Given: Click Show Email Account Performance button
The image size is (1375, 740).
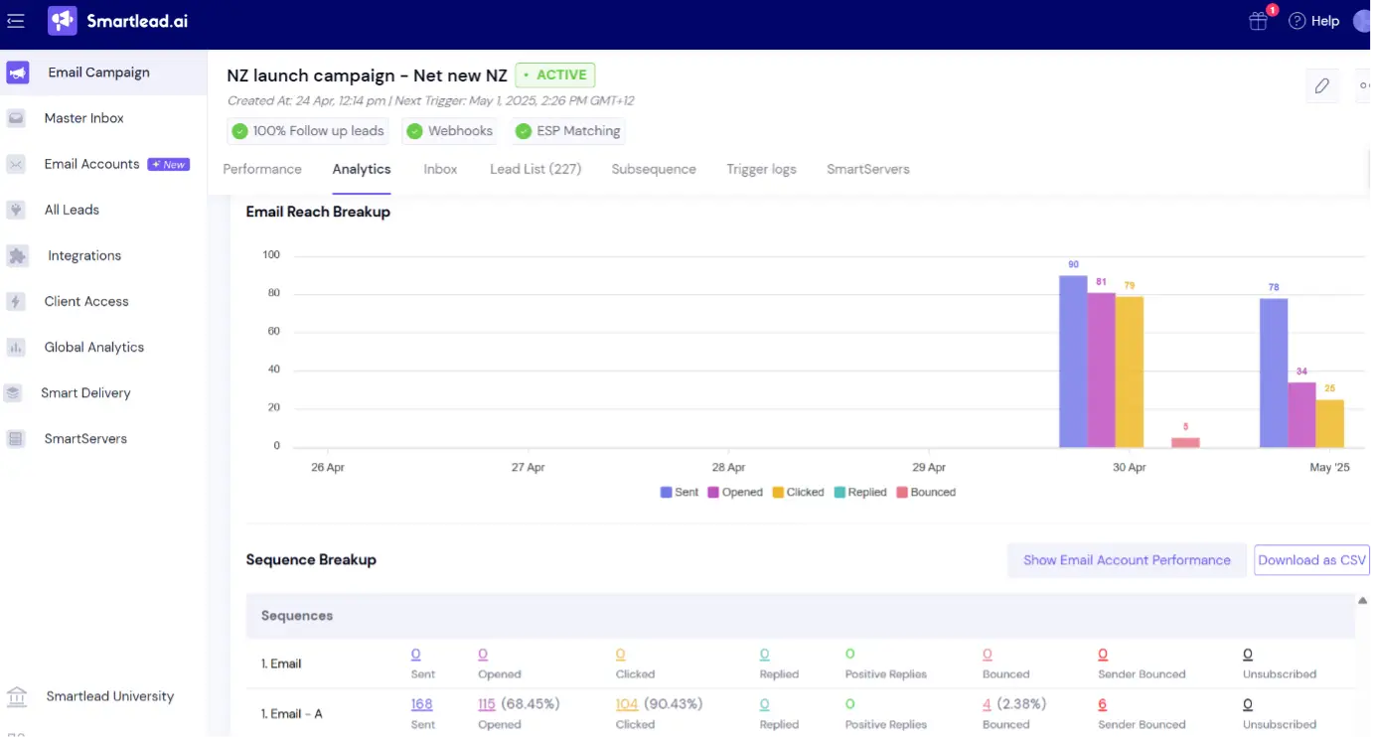Looking at the screenshot, I should (1127, 560).
